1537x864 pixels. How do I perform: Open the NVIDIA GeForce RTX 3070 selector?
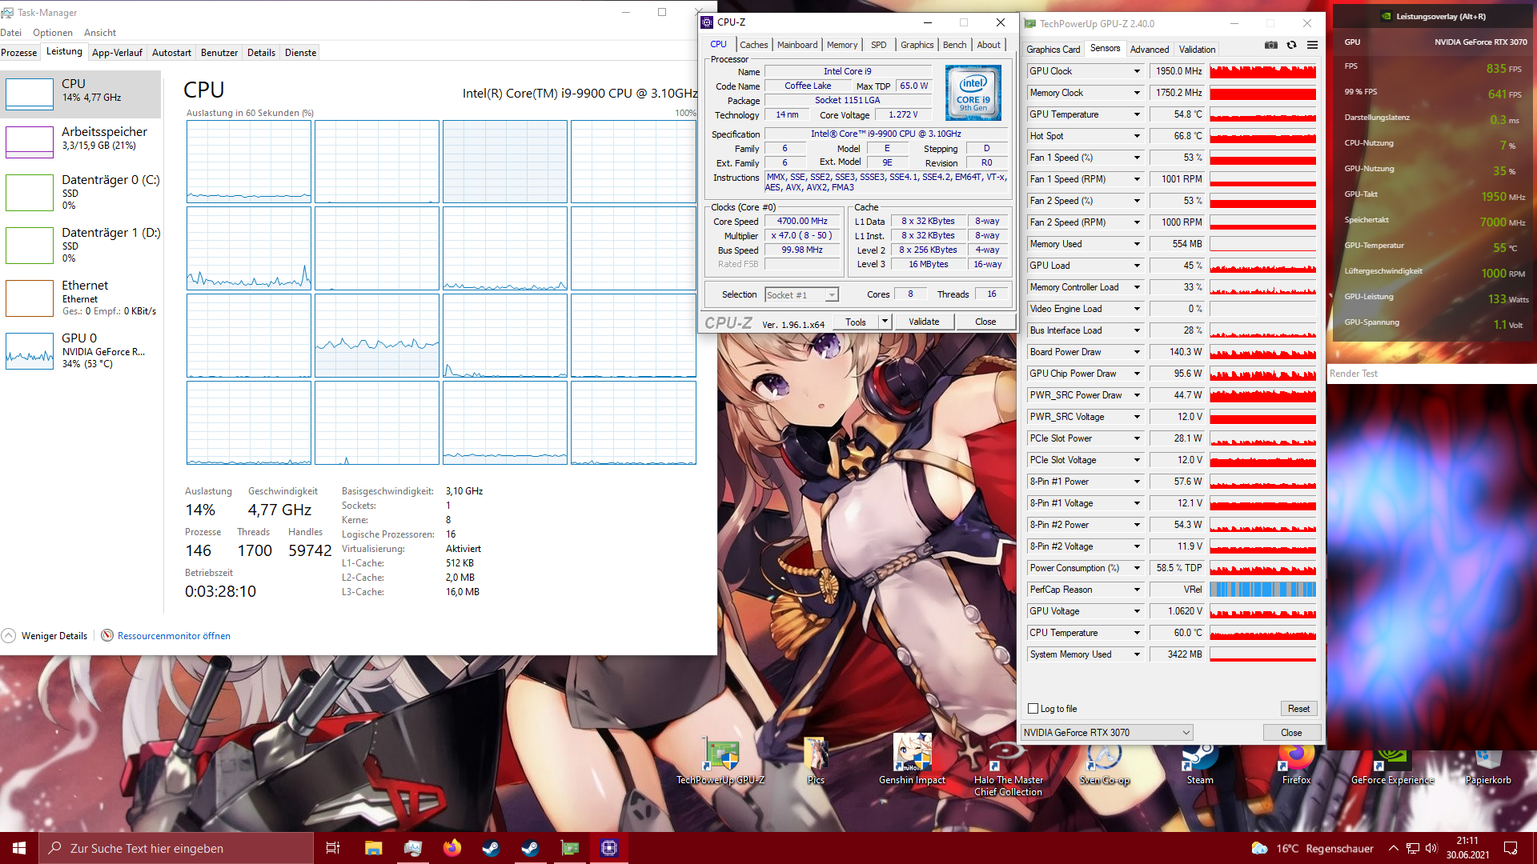pyautogui.click(x=1107, y=733)
